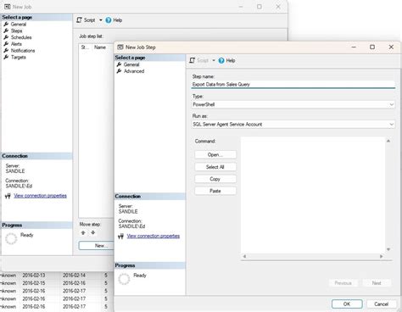Click Command box scroll right arrow
Image resolution: width=402 pixels, height=312 pixels.
tap(382, 256)
